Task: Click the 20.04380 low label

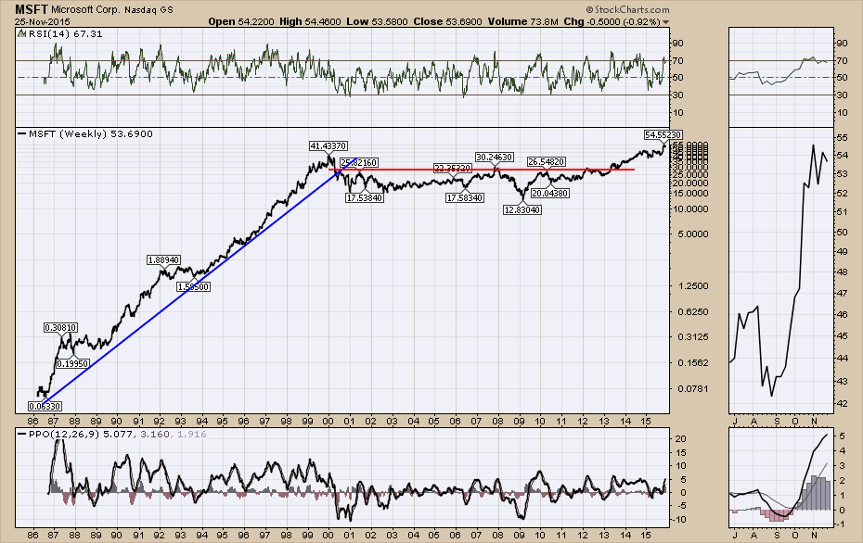Action: point(550,193)
